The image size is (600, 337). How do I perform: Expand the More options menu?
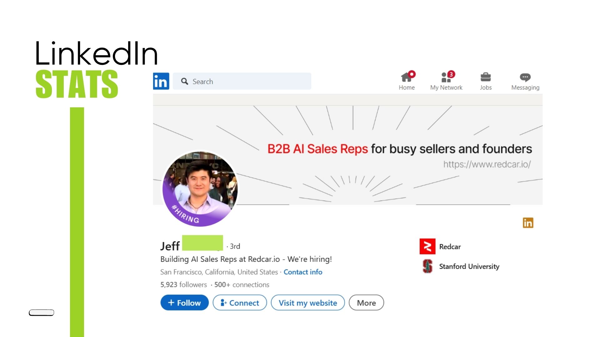(x=366, y=303)
